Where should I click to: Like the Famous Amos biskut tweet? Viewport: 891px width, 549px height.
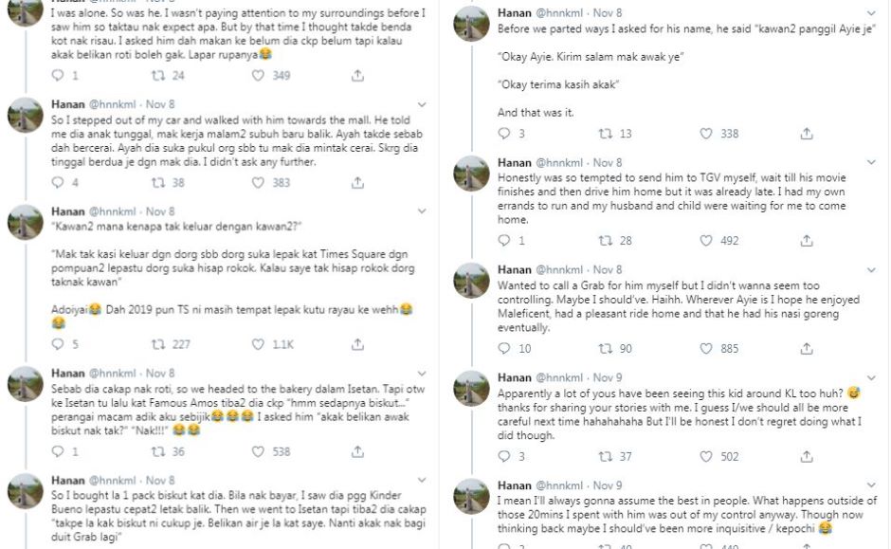click(x=255, y=452)
